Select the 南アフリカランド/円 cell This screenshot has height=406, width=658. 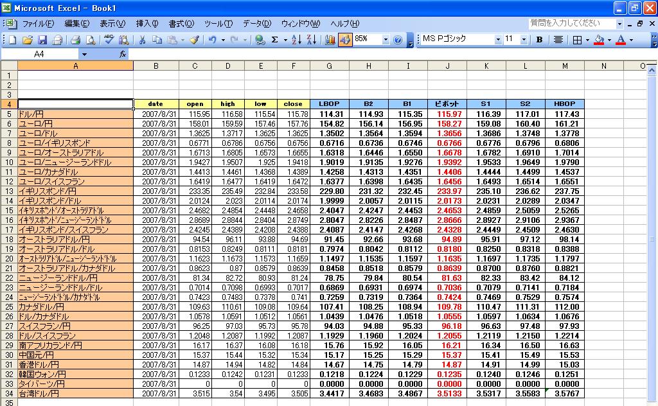click(76, 346)
